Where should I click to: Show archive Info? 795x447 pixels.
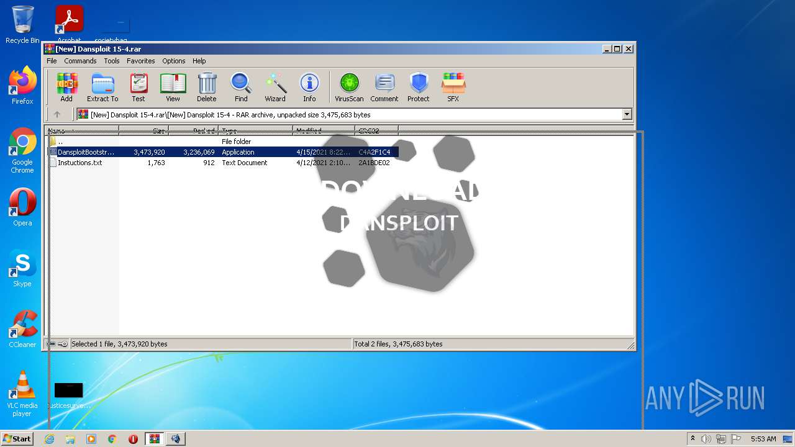click(309, 87)
